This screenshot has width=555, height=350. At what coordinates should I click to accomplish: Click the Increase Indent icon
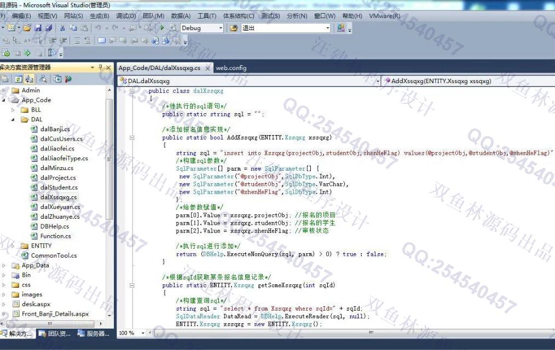tap(63, 40)
